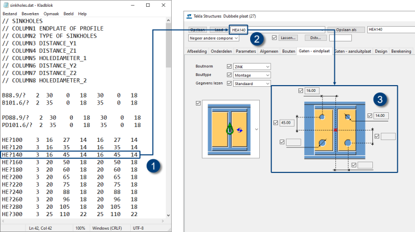Toggle the checkbox next to the Lassen button
Screen dimensions: 415x232
point(274,38)
